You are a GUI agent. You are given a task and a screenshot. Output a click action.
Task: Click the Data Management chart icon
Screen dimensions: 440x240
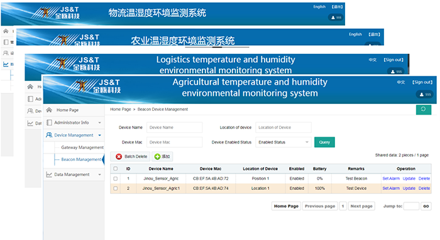click(x=49, y=175)
